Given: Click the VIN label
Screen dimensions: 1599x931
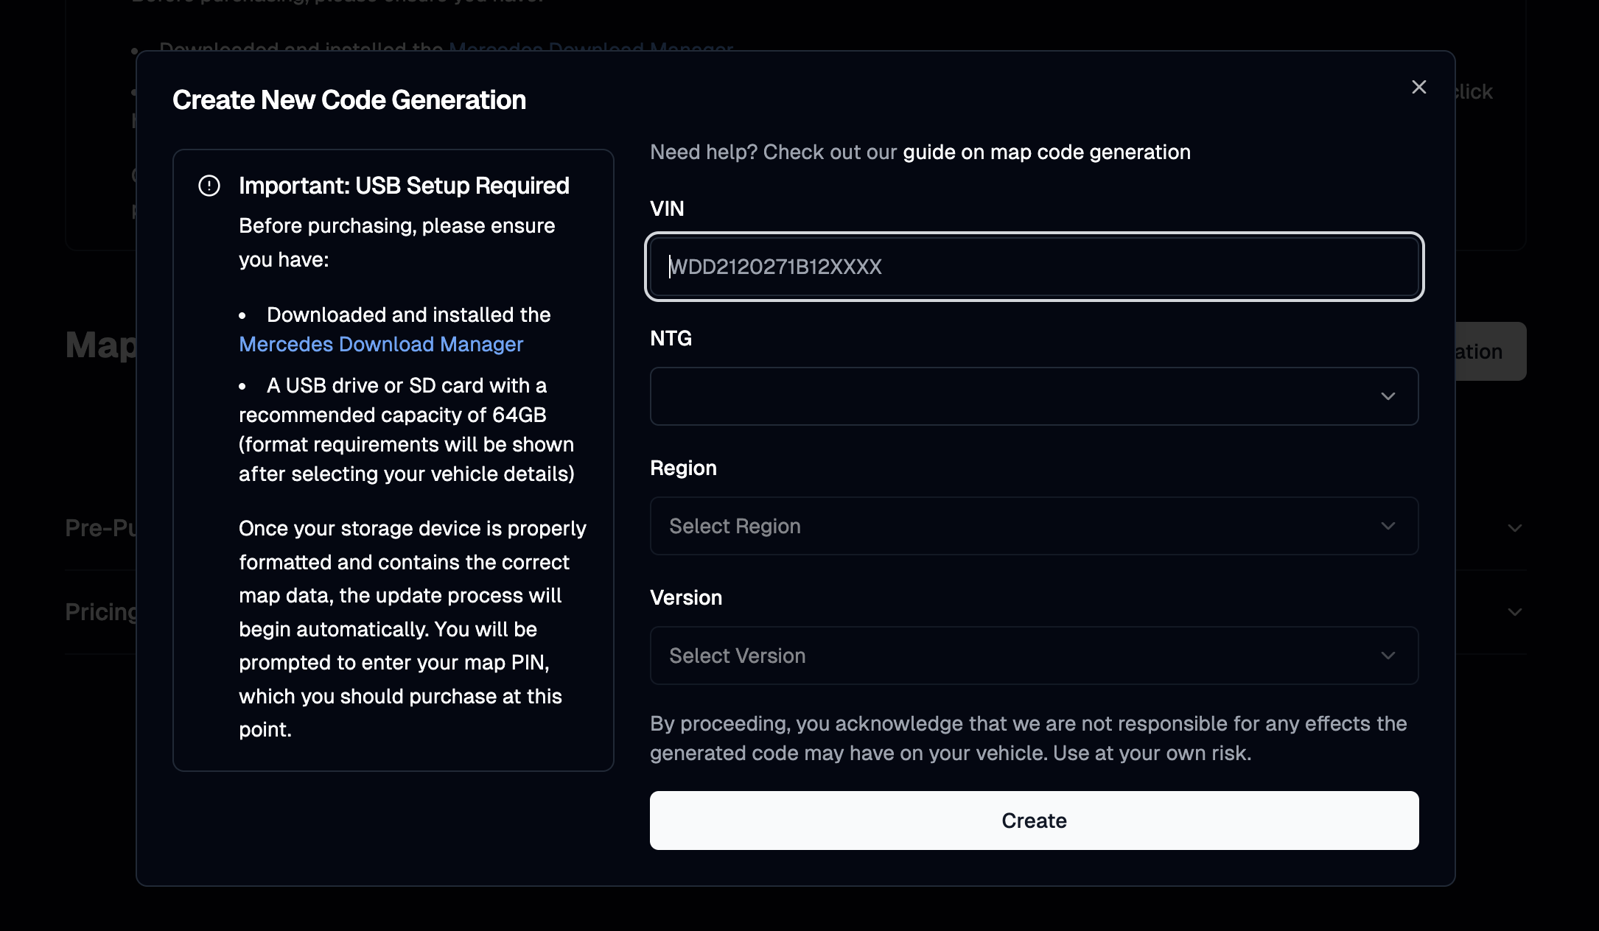Looking at the screenshot, I should [667, 208].
